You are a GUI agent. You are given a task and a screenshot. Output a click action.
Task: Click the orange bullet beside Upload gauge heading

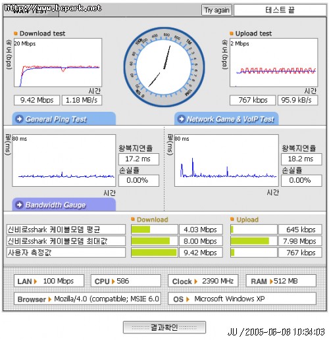click(x=232, y=219)
